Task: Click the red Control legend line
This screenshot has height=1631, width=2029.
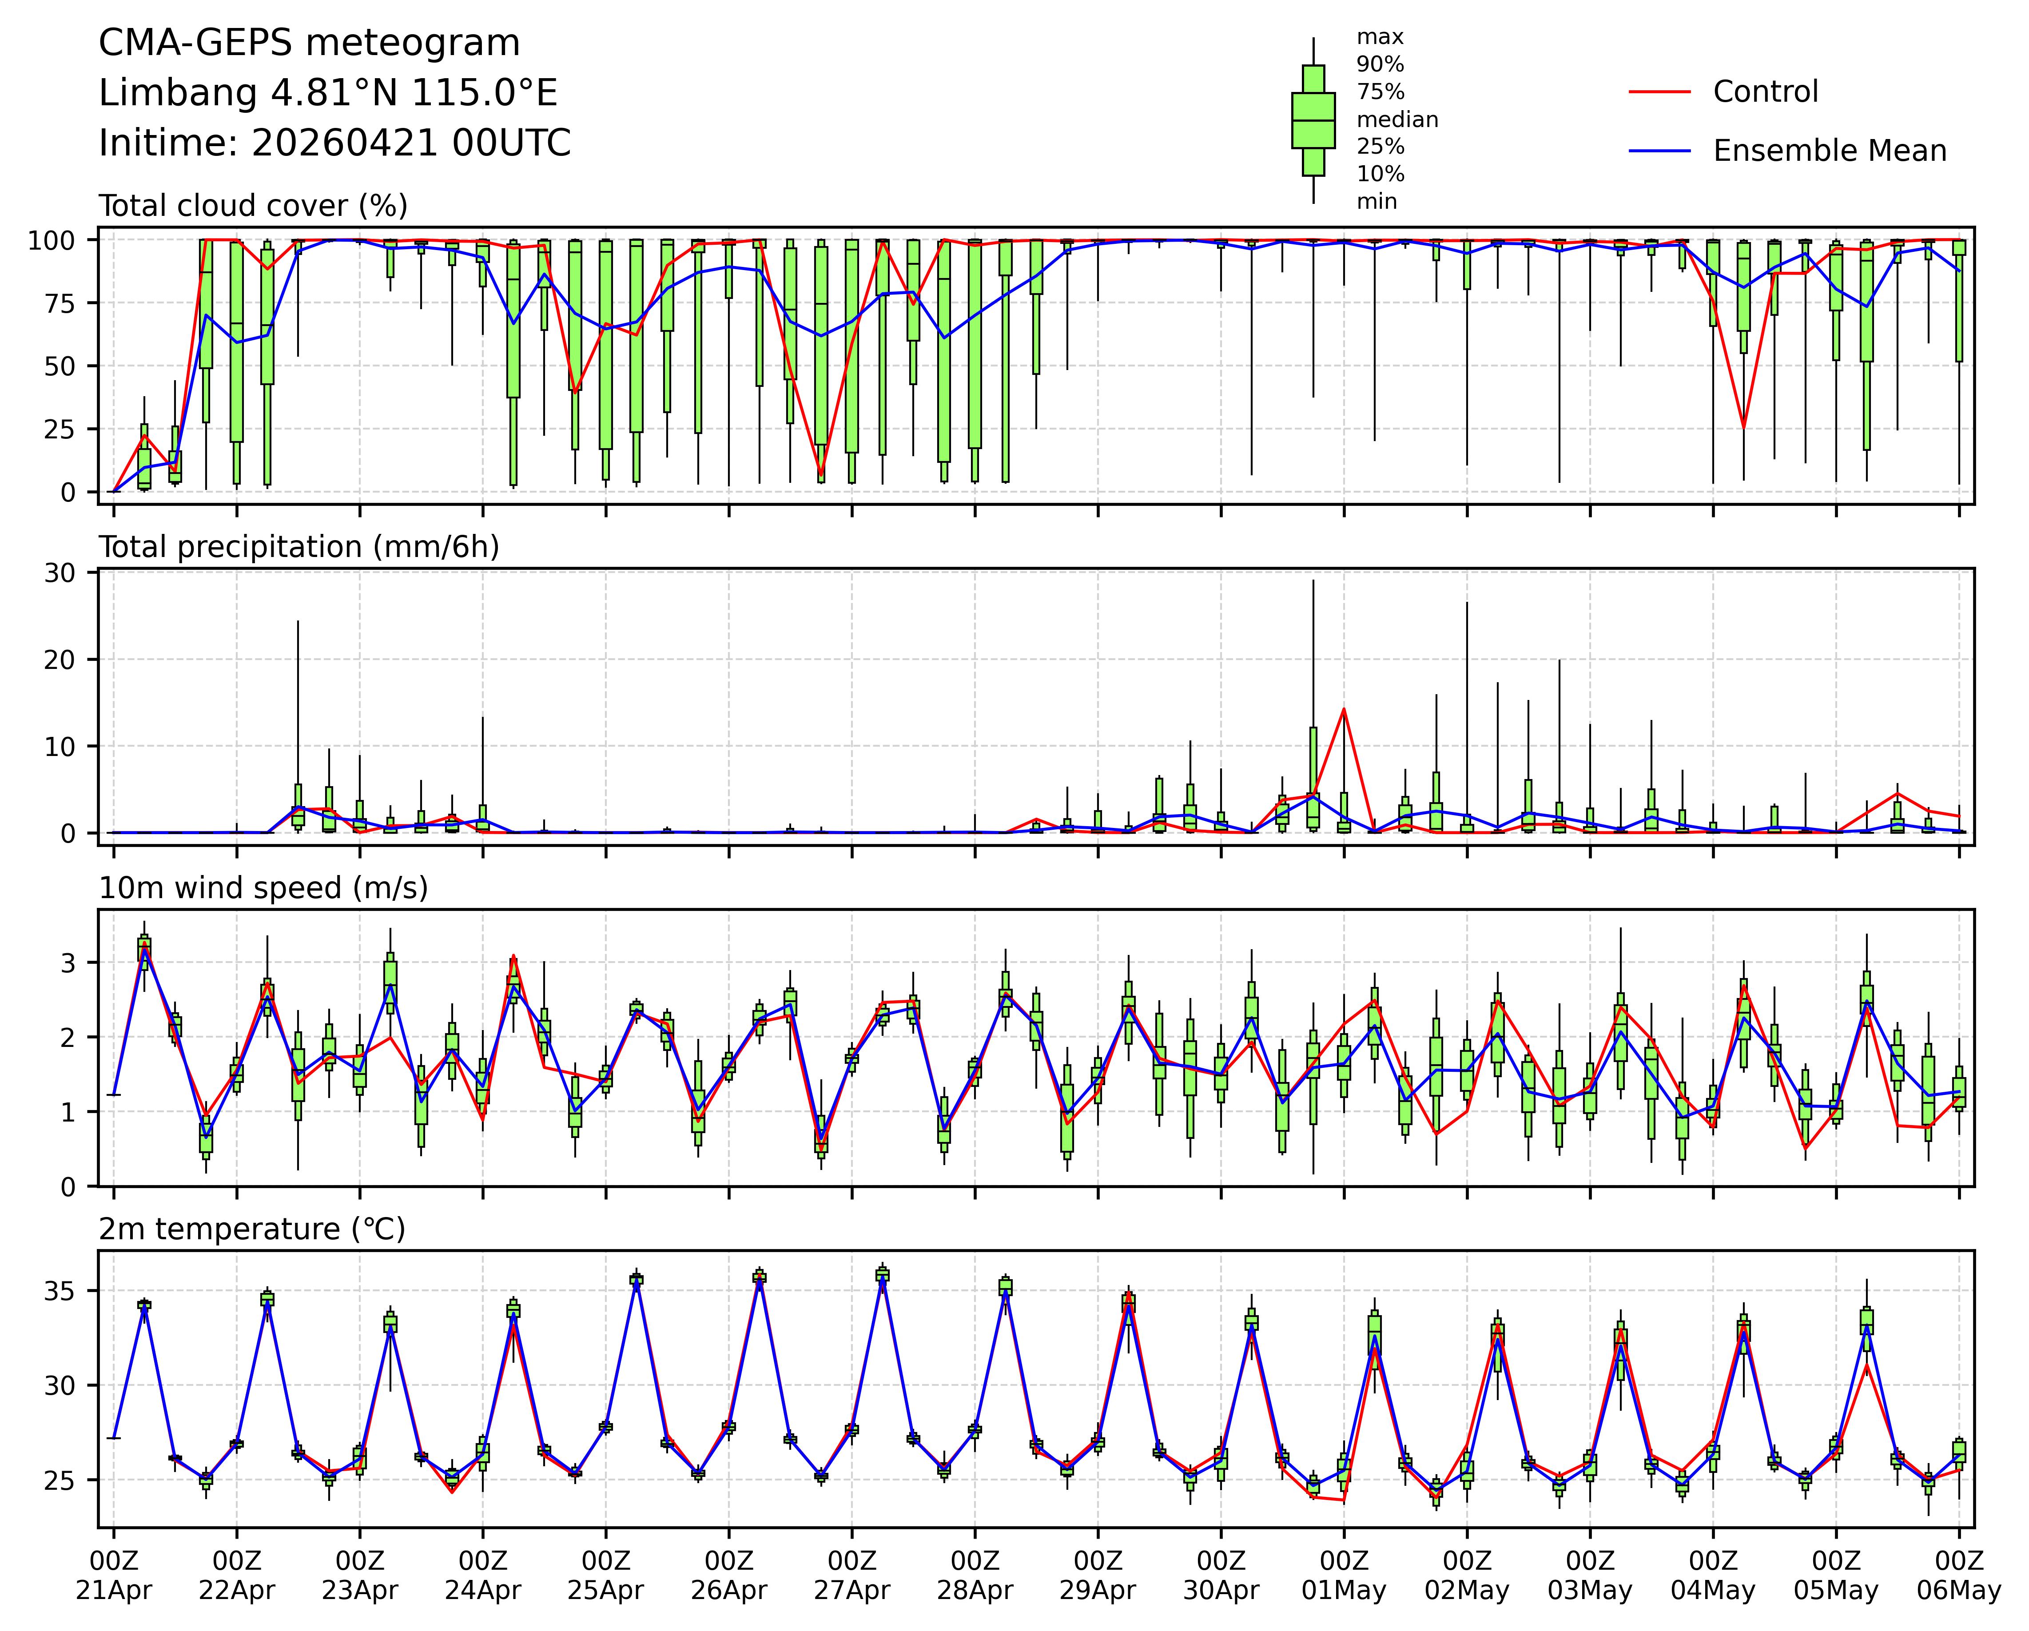Action: click(1659, 92)
